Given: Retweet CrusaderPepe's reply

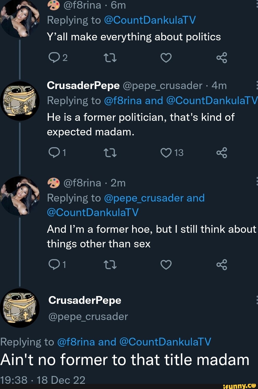Looking at the screenshot, I should click(111, 153).
